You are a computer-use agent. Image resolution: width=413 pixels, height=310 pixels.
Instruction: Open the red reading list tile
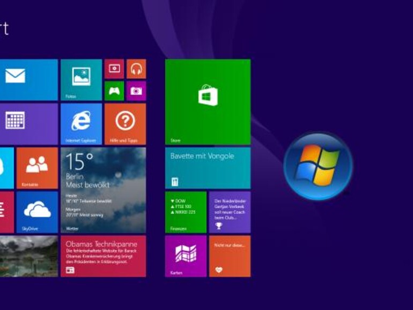7,212
